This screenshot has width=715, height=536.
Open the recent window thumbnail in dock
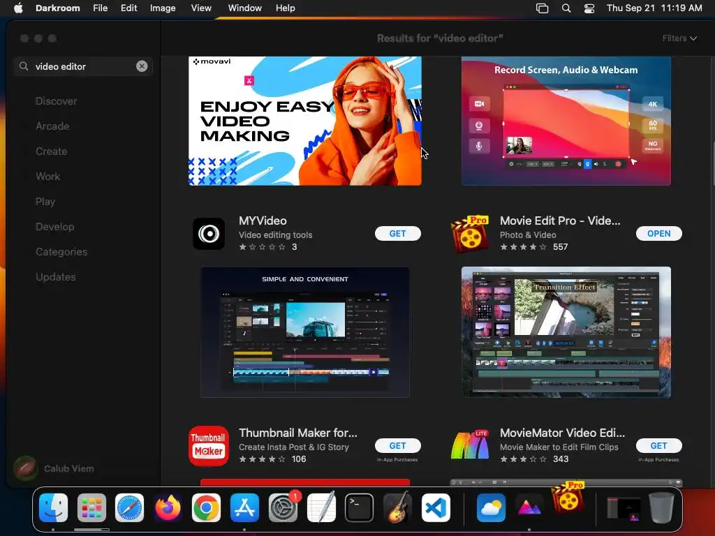click(x=624, y=508)
